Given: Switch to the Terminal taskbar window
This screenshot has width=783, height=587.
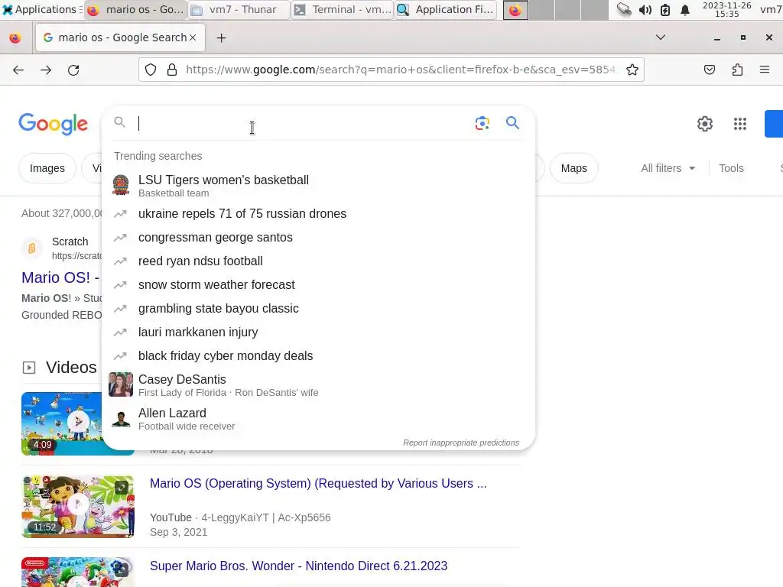Looking at the screenshot, I should tap(343, 9).
